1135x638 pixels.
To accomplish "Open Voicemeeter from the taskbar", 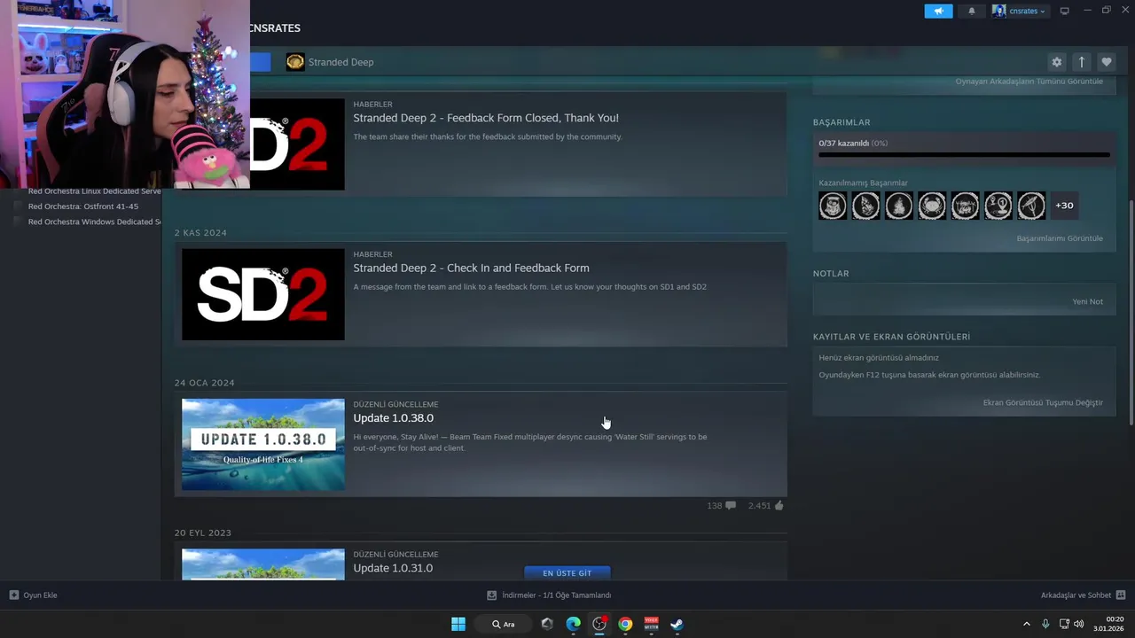I will pos(652,624).
